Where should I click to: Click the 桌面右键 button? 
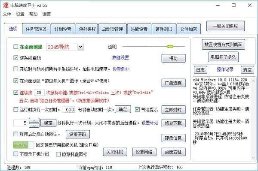tap(173, 152)
